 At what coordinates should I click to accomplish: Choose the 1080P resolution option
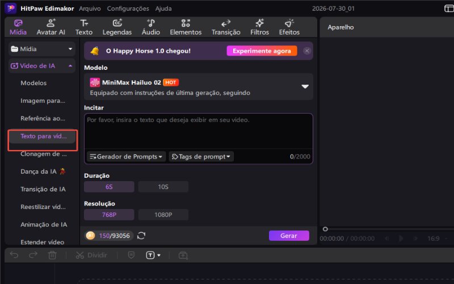click(163, 215)
